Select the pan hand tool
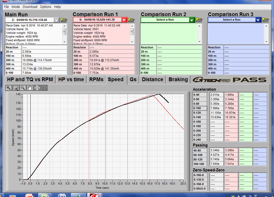Screen dimensions: 274x197 click(30, 88)
